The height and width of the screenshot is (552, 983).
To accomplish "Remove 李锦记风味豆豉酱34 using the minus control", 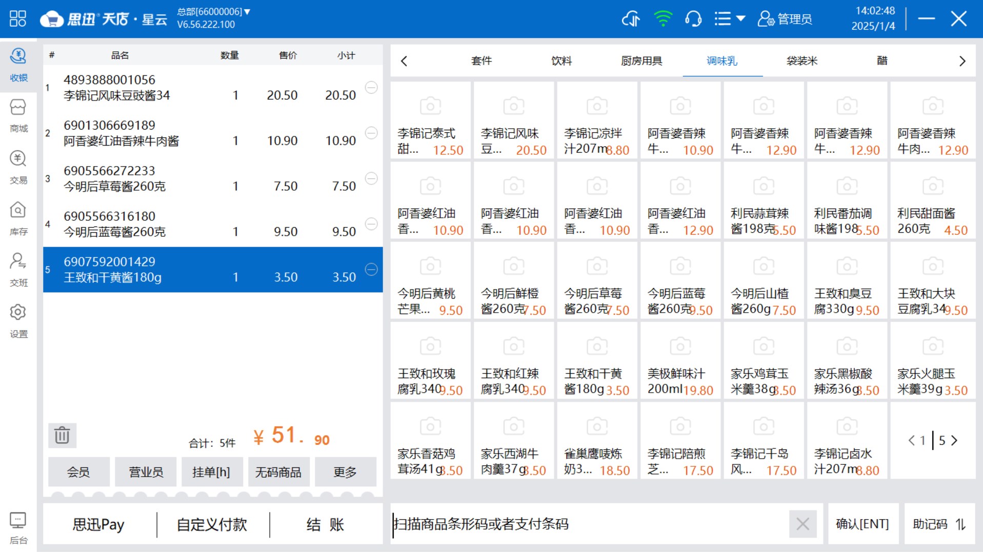I will [371, 88].
